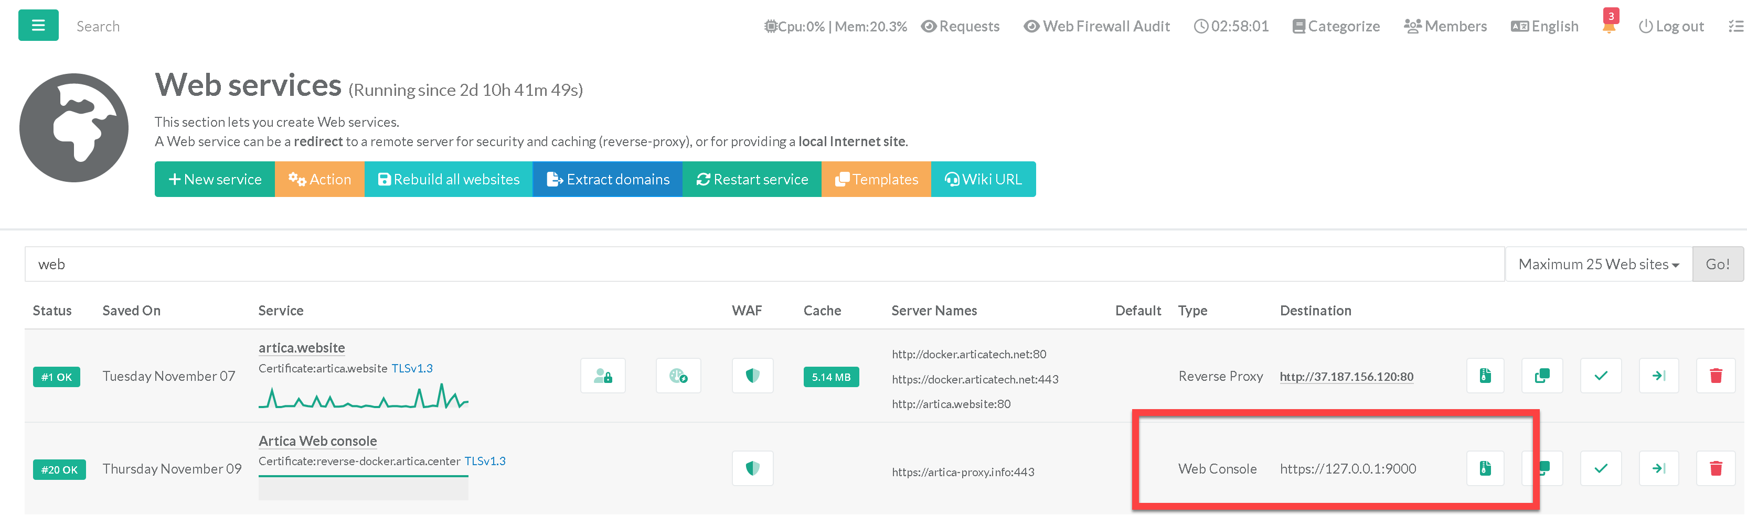
Task: Click the duplicate icon for artica.website row
Action: point(1541,376)
